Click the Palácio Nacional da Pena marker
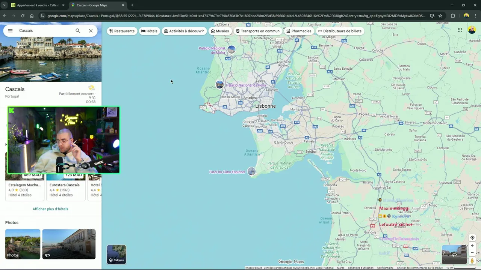The height and width of the screenshot is (270, 481). coord(220,85)
